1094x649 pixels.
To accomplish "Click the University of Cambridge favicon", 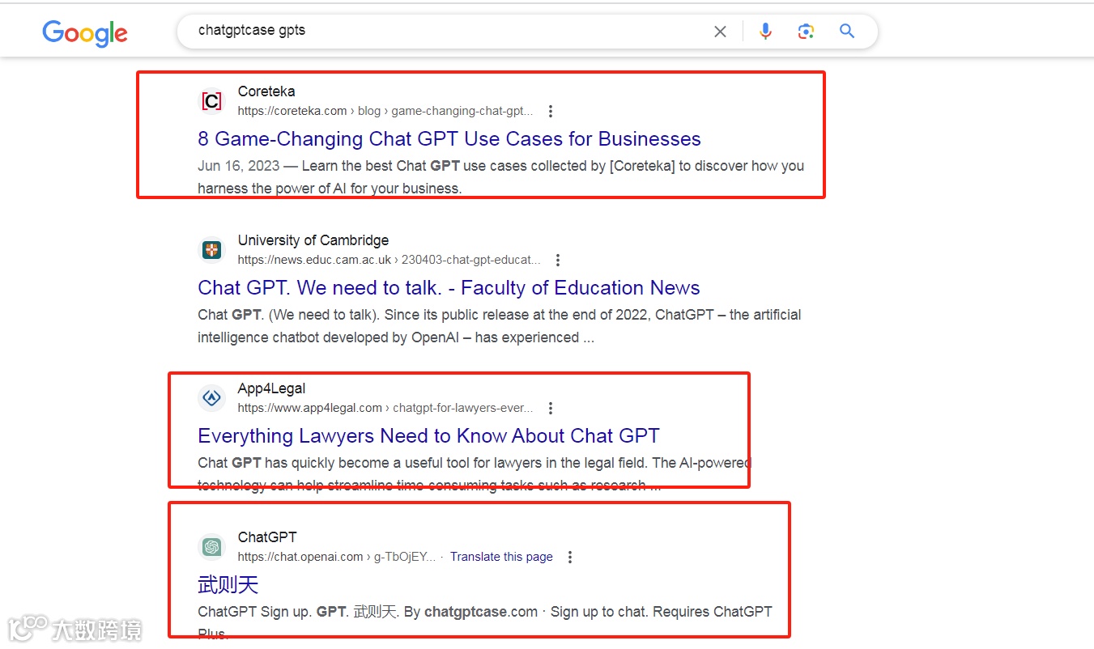I will 211,250.
